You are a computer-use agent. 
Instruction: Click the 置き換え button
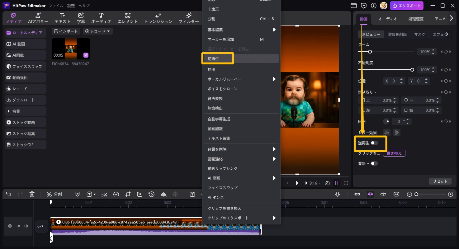[x=394, y=153]
